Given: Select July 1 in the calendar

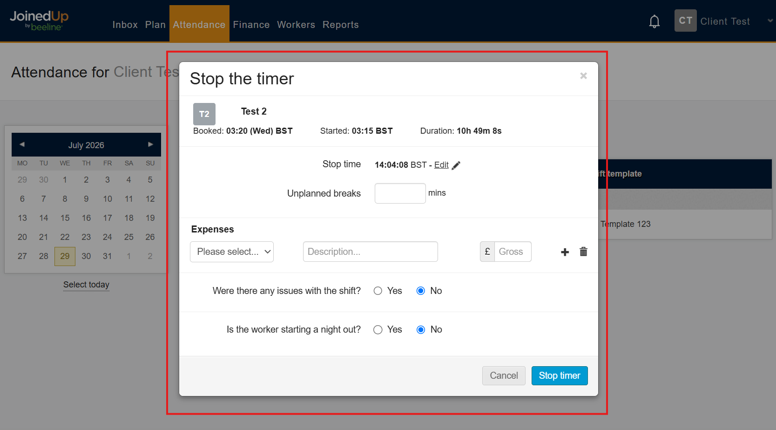Looking at the screenshot, I should click(x=65, y=180).
